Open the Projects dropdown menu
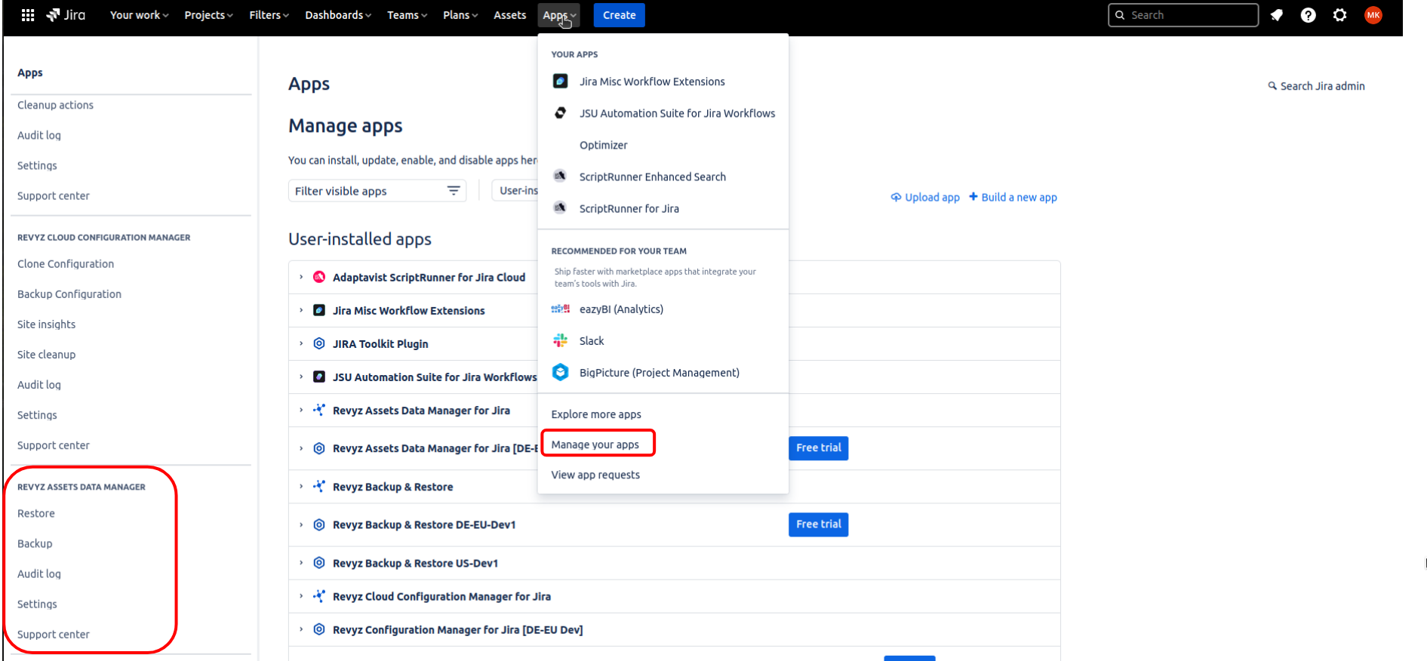 coord(208,15)
